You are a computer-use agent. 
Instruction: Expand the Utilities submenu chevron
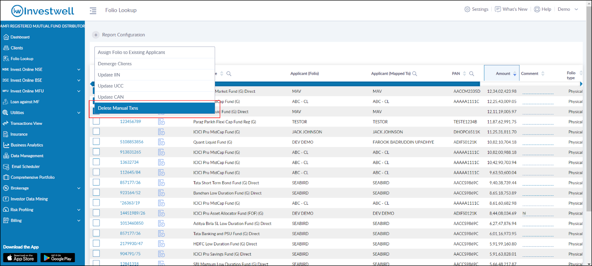point(79,113)
